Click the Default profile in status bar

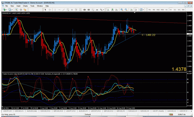88,115
